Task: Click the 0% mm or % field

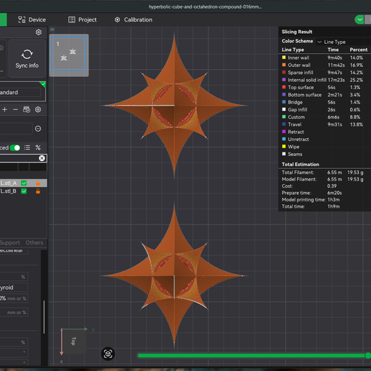Action: coord(14,298)
